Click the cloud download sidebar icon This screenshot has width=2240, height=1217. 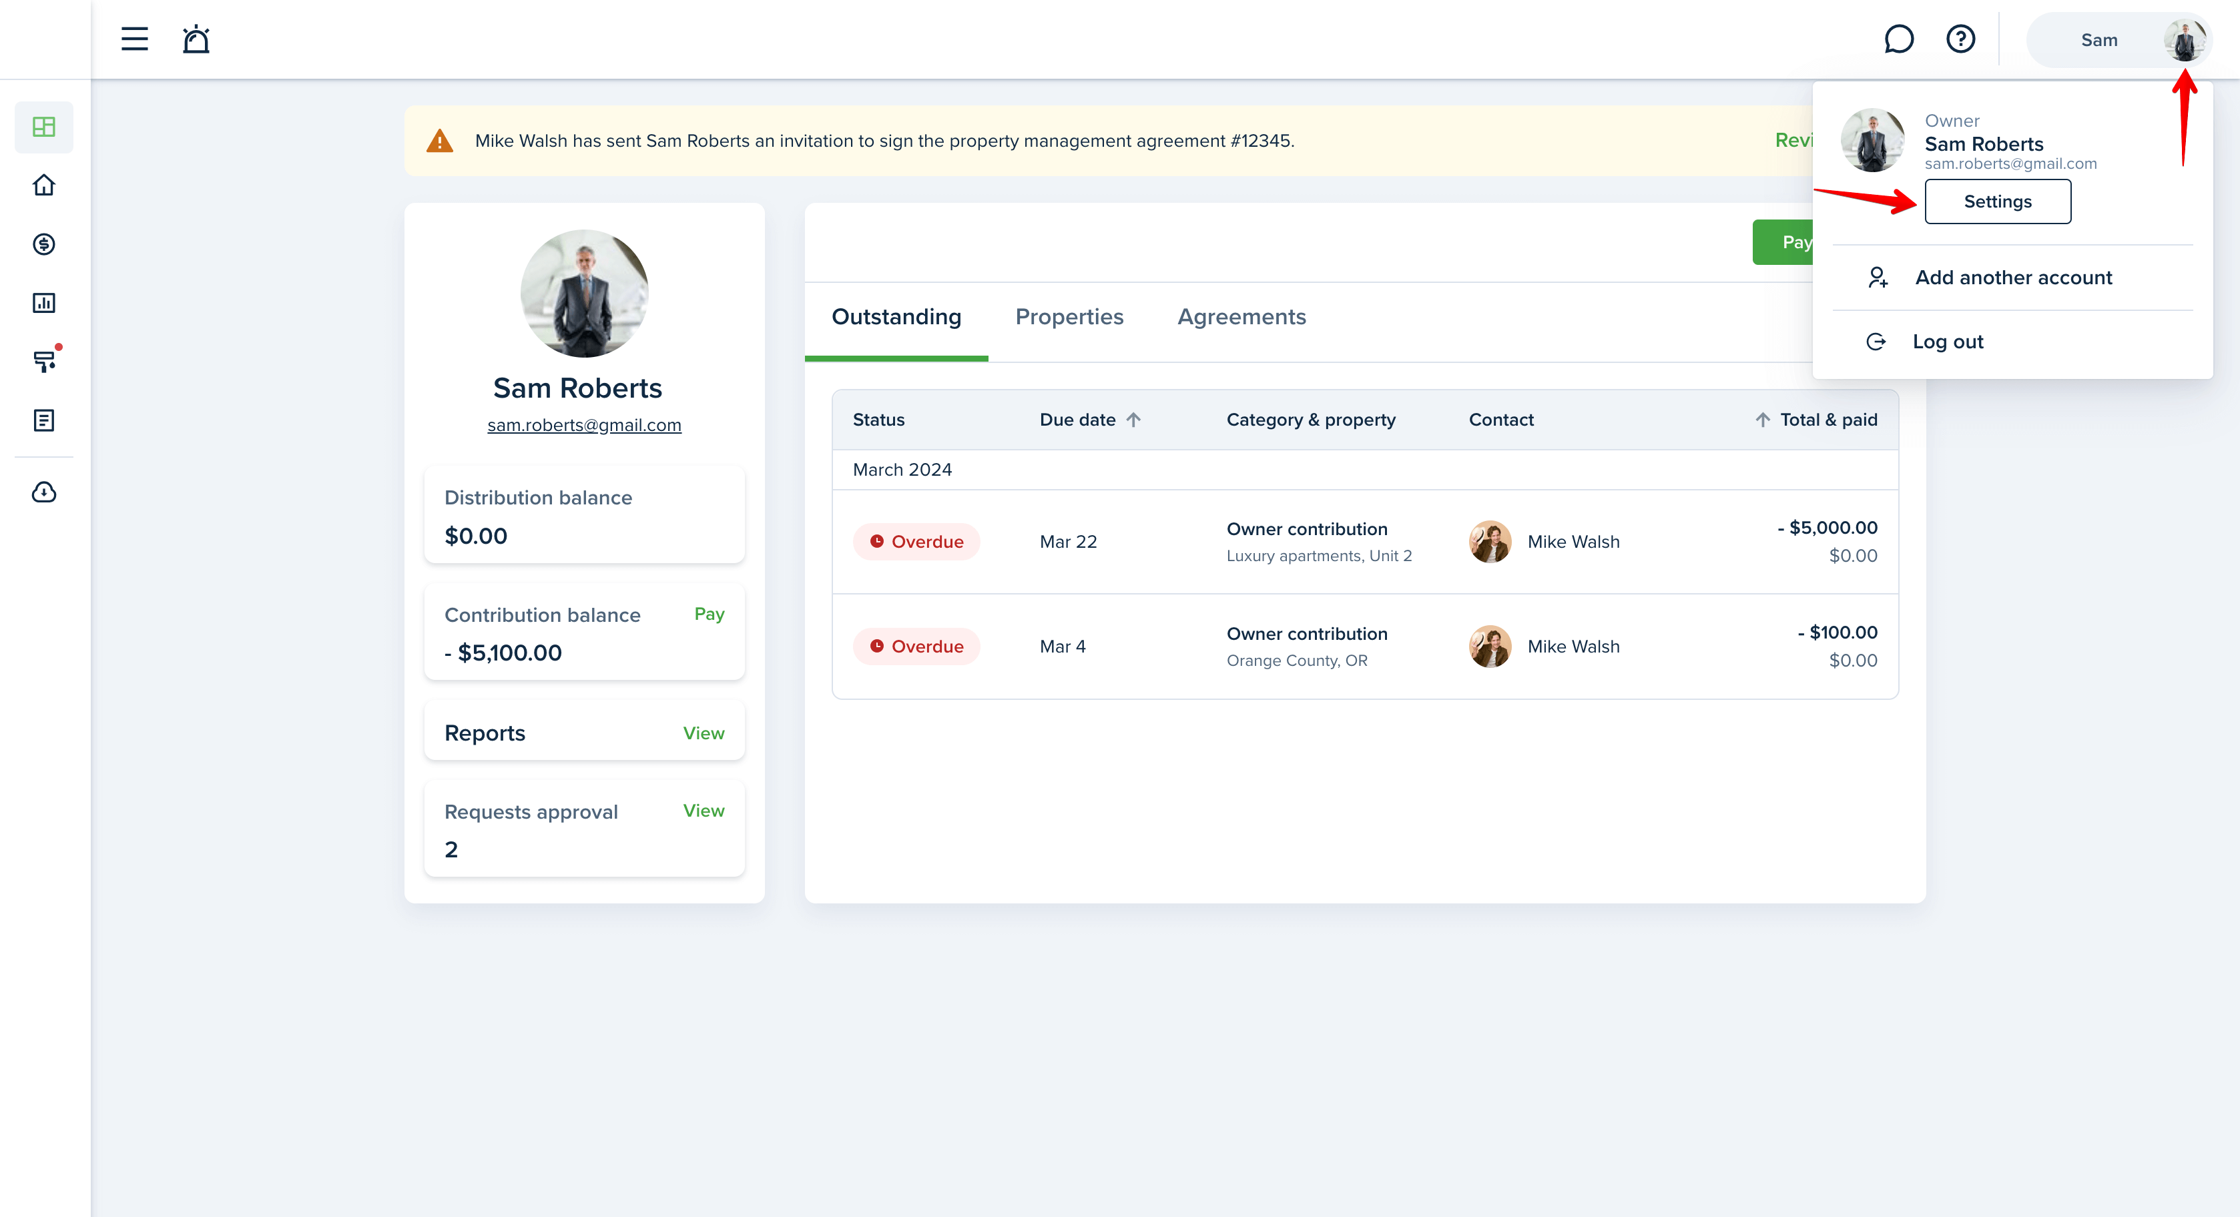click(43, 492)
